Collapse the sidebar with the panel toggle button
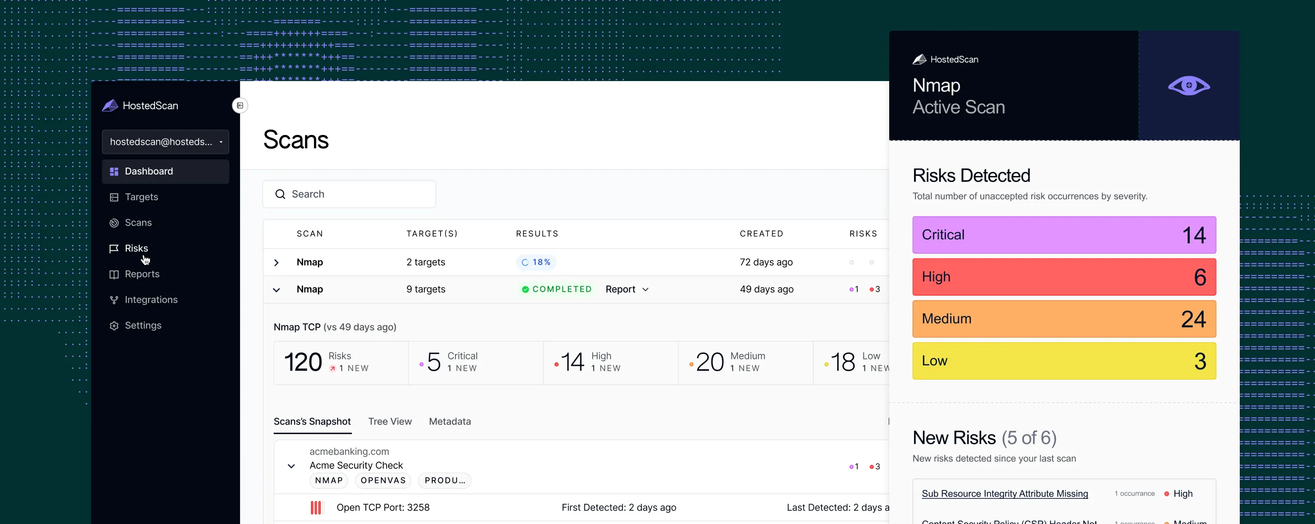Viewport: 1315px width, 524px height. click(x=240, y=105)
